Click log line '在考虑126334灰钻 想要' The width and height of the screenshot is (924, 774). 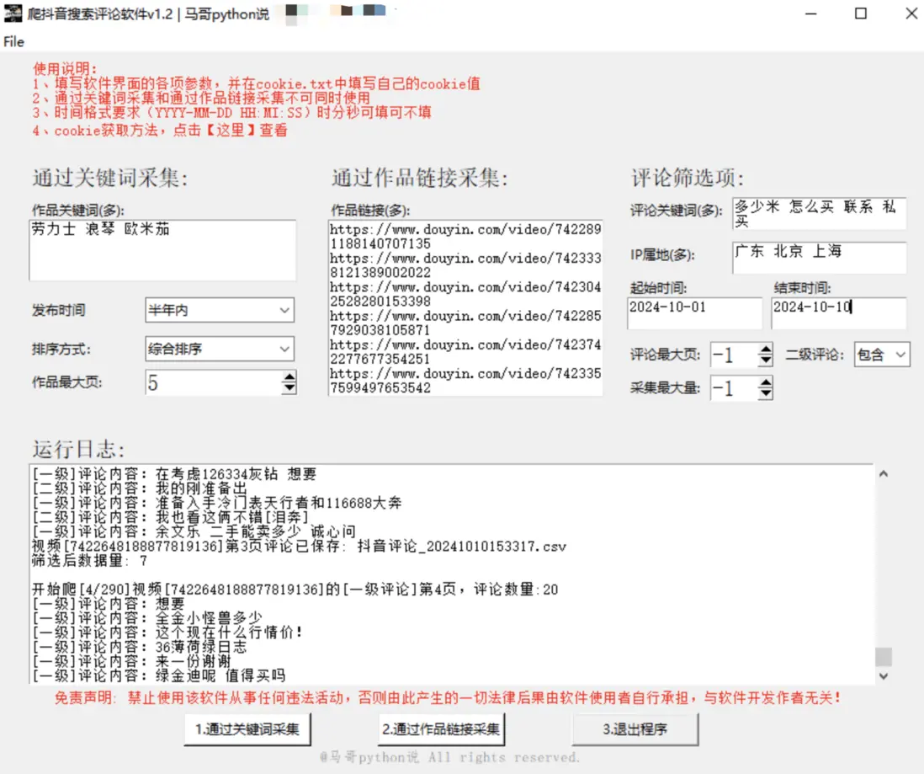(x=174, y=474)
